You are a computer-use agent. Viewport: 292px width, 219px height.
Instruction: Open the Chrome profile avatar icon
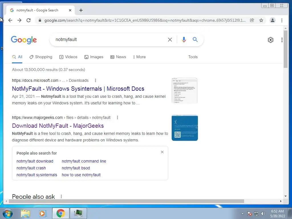click(272, 20)
